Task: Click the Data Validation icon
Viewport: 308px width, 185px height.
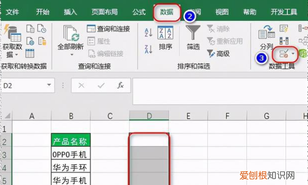Action: pyautogui.click(x=284, y=54)
